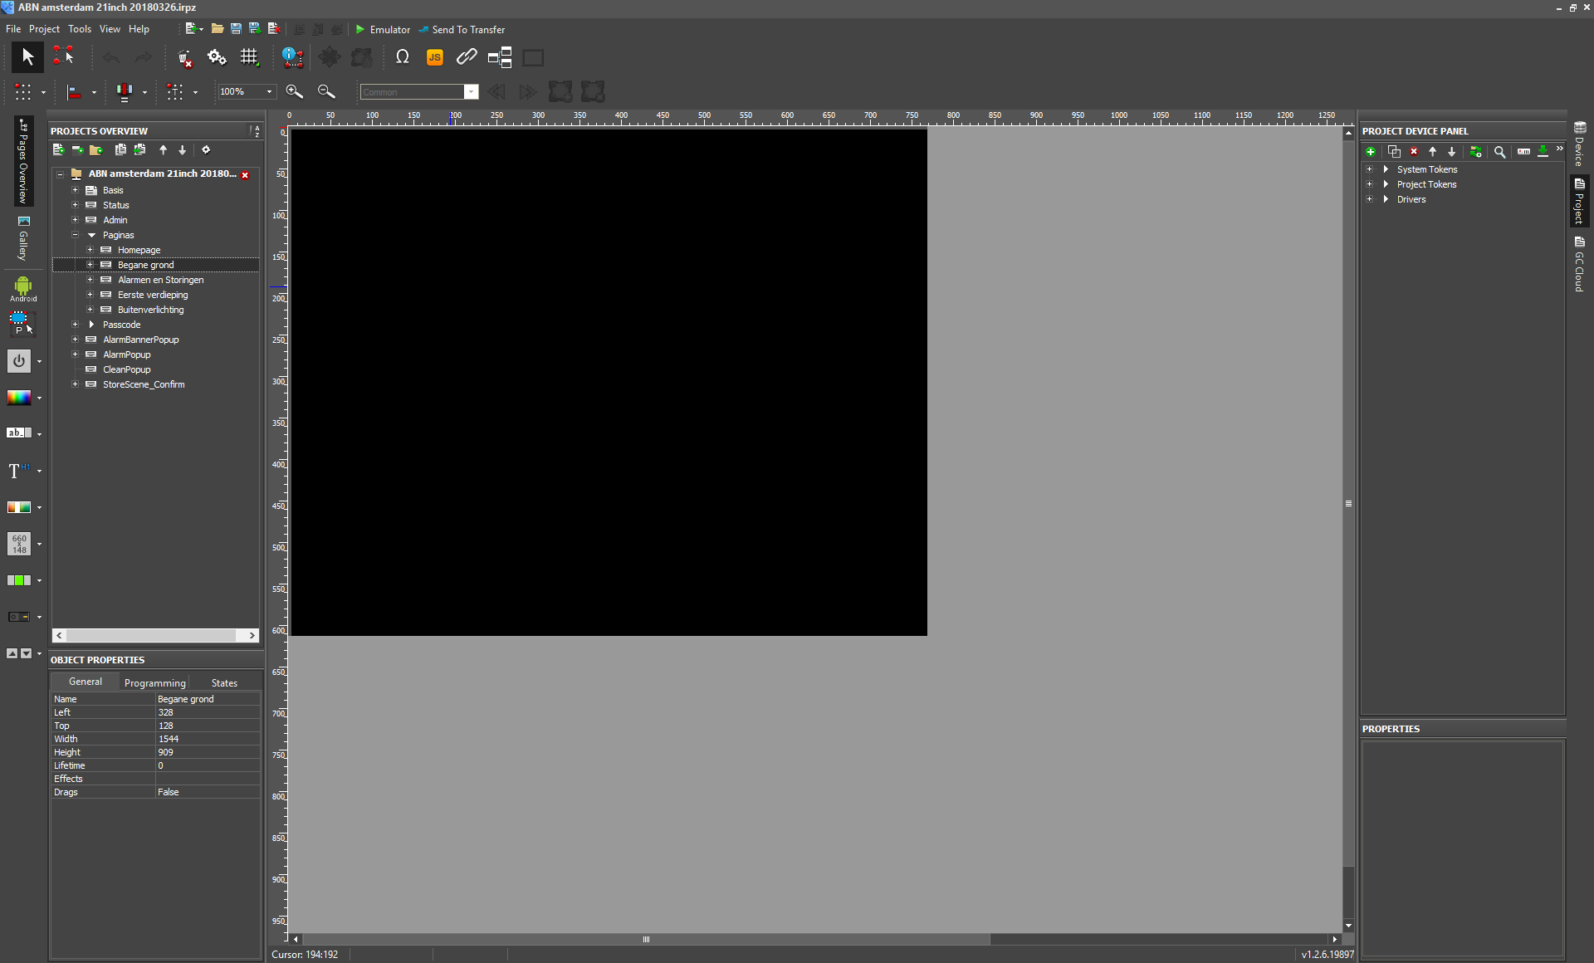The width and height of the screenshot is (1594, 963).
Task: Click the Android device icon in sidebar
Action: pos(22,289)
